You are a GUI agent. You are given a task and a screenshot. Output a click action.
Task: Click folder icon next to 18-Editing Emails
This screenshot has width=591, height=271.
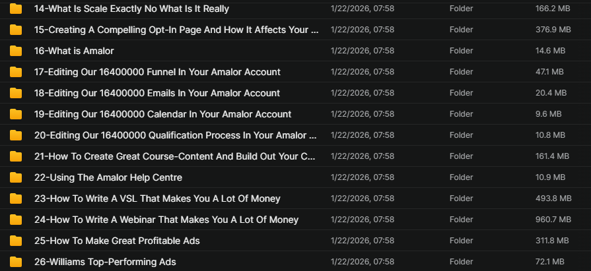pyautogui.click(x=17, y=93)
